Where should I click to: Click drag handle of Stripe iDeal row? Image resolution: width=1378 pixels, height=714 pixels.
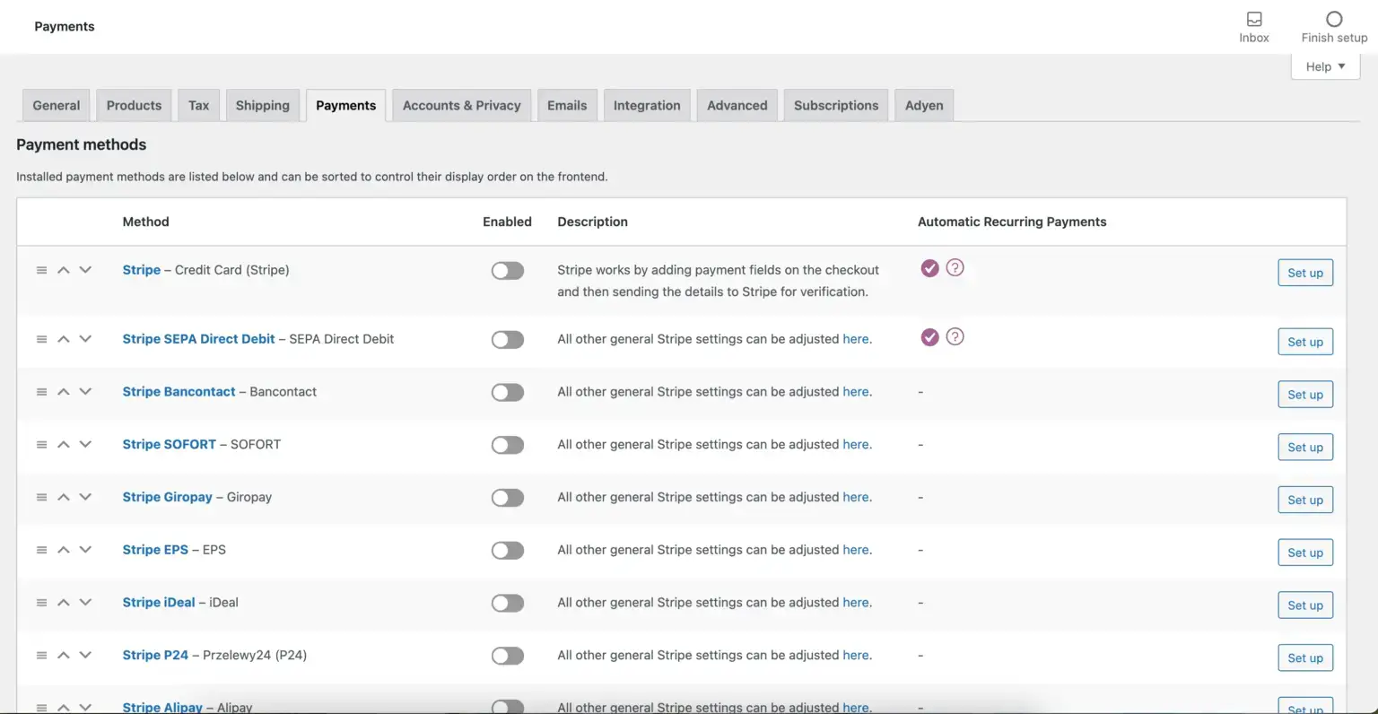coord(41,603)
